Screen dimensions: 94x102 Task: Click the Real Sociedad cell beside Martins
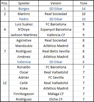tap(56, 14)
